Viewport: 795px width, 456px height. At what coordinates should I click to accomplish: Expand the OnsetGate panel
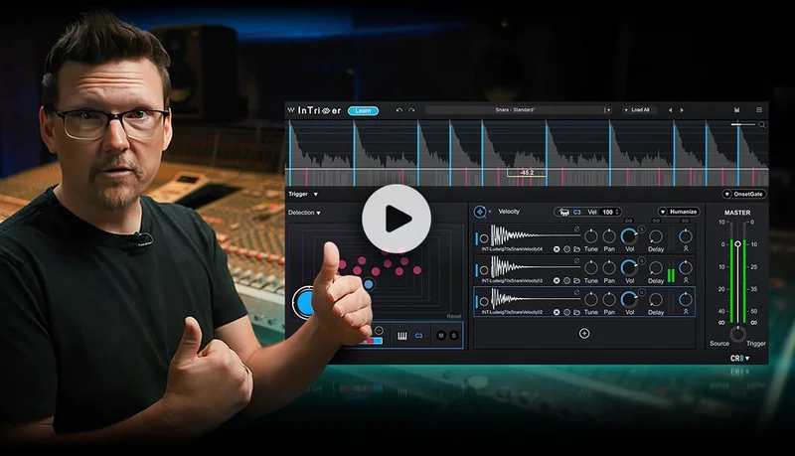[x=743, y=194]
